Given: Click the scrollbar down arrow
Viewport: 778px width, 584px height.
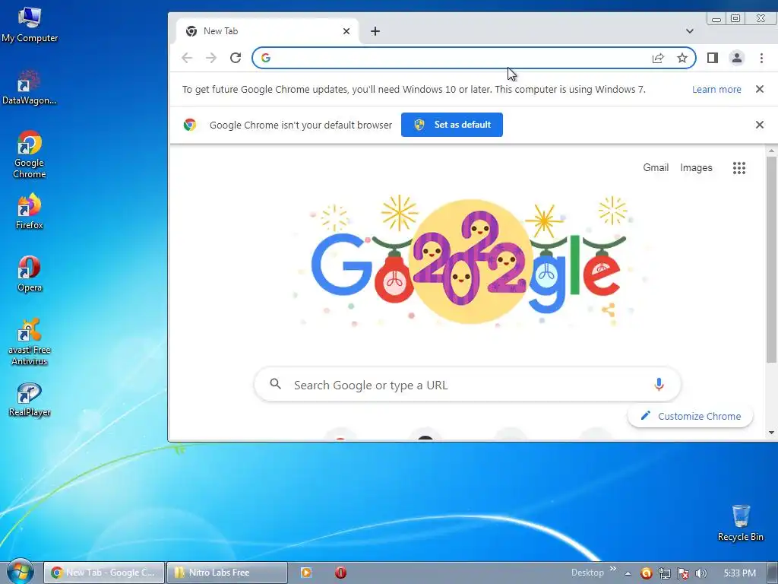Looking at the screenshot, I should [771, 433].
